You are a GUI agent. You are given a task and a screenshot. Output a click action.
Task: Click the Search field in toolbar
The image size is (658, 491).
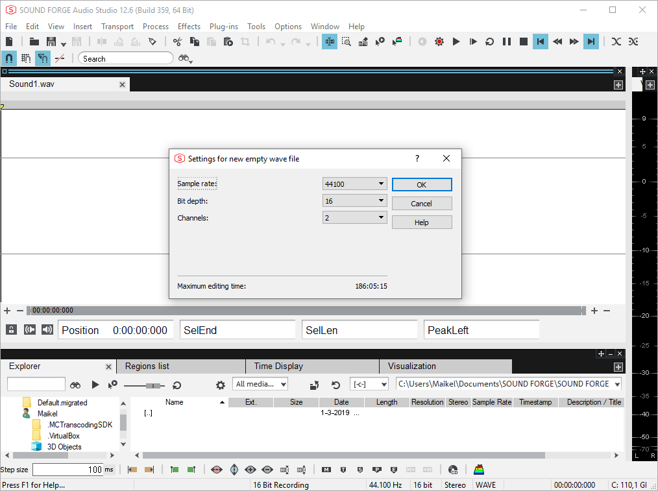click(126, 58)
